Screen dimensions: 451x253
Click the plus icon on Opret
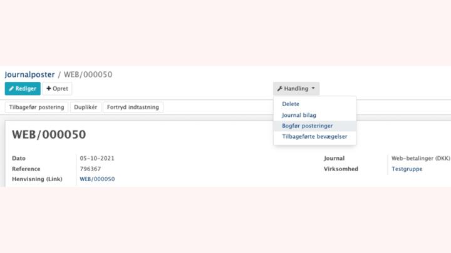click(49, 89)
